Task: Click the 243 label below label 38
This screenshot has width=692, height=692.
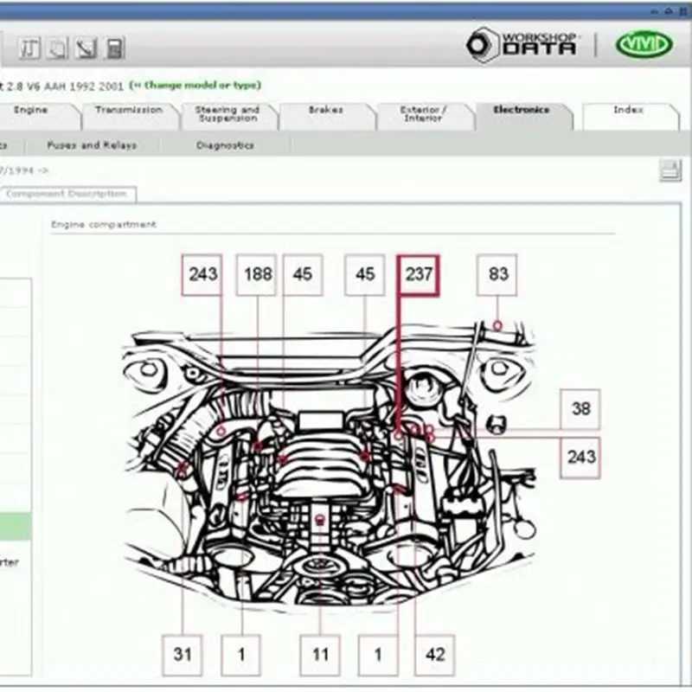Action: pos(580,458)
